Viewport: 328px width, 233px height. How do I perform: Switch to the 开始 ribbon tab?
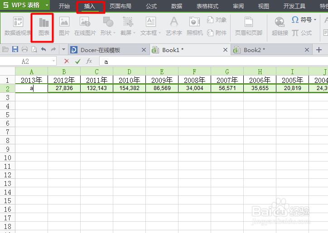64,6
